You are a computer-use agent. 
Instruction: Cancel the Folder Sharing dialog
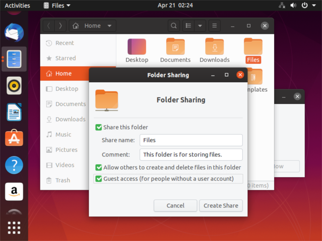point(175,206)
